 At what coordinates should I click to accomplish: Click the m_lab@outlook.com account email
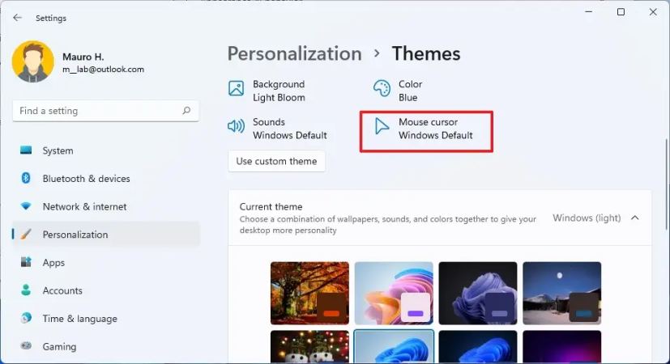104,69
